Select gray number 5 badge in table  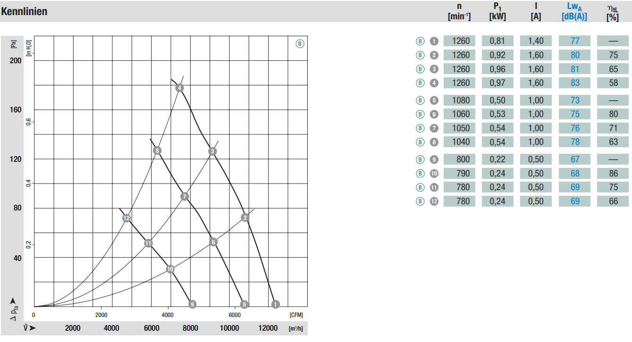(434, 100)
